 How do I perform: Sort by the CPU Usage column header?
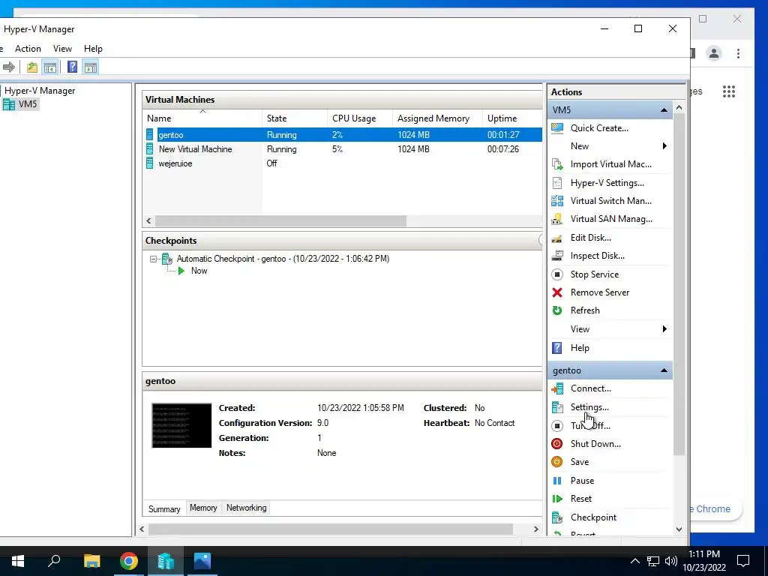(x=359, y=118)
